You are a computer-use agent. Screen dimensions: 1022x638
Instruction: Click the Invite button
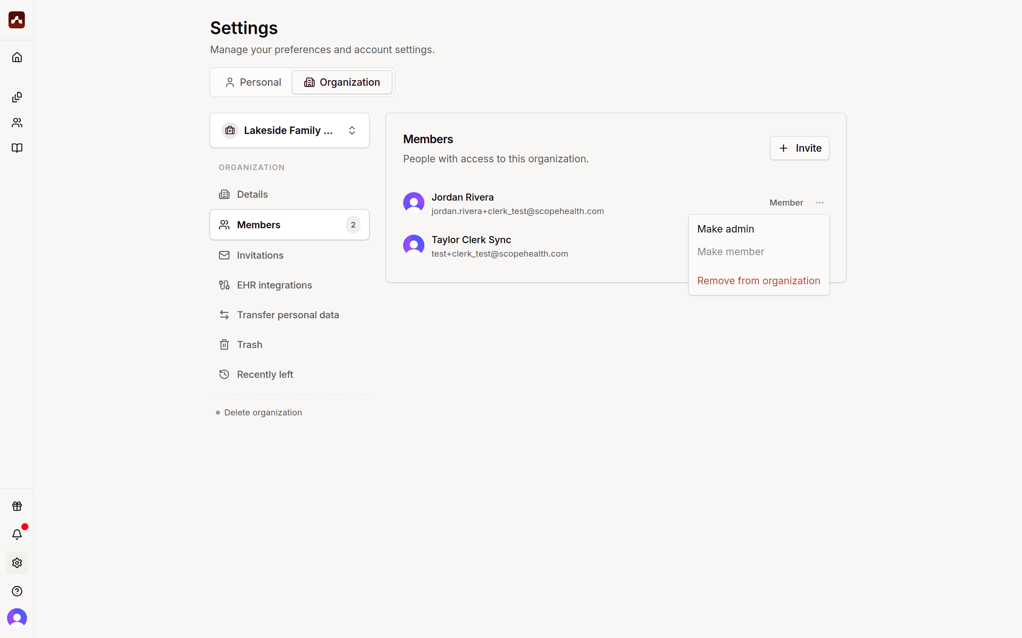(800, 148)
